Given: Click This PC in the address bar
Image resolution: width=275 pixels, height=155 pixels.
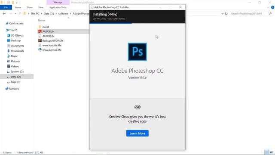Looking at the screenshot, I should click(35, 13).
